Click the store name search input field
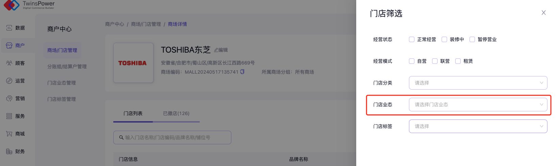The image size is (559, 166). pos(172,137)
